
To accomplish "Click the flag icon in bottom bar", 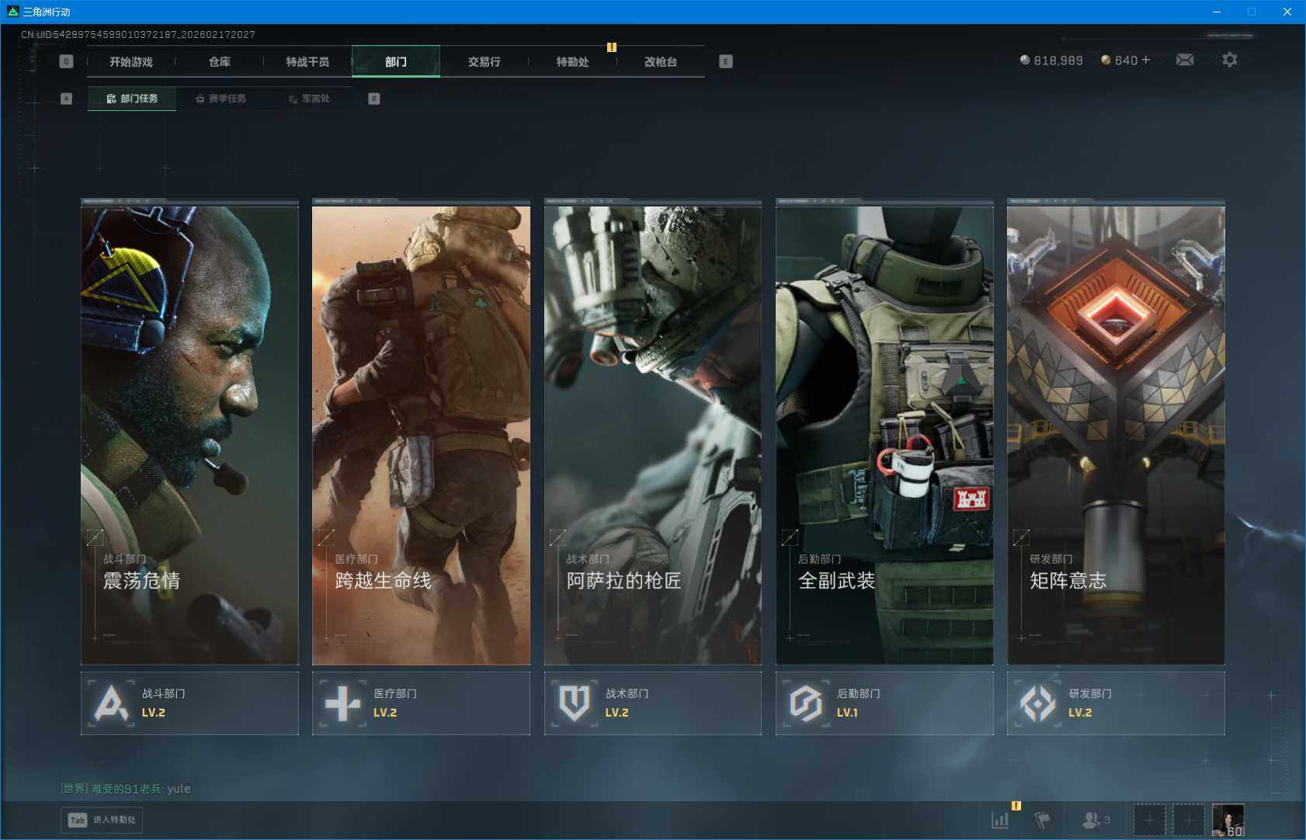I will coord(1042,820).
